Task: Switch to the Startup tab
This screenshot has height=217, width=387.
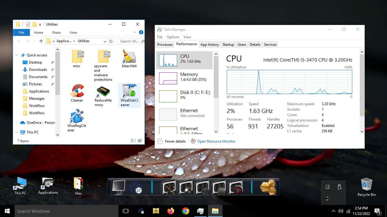Action: (x=228, y=45)
